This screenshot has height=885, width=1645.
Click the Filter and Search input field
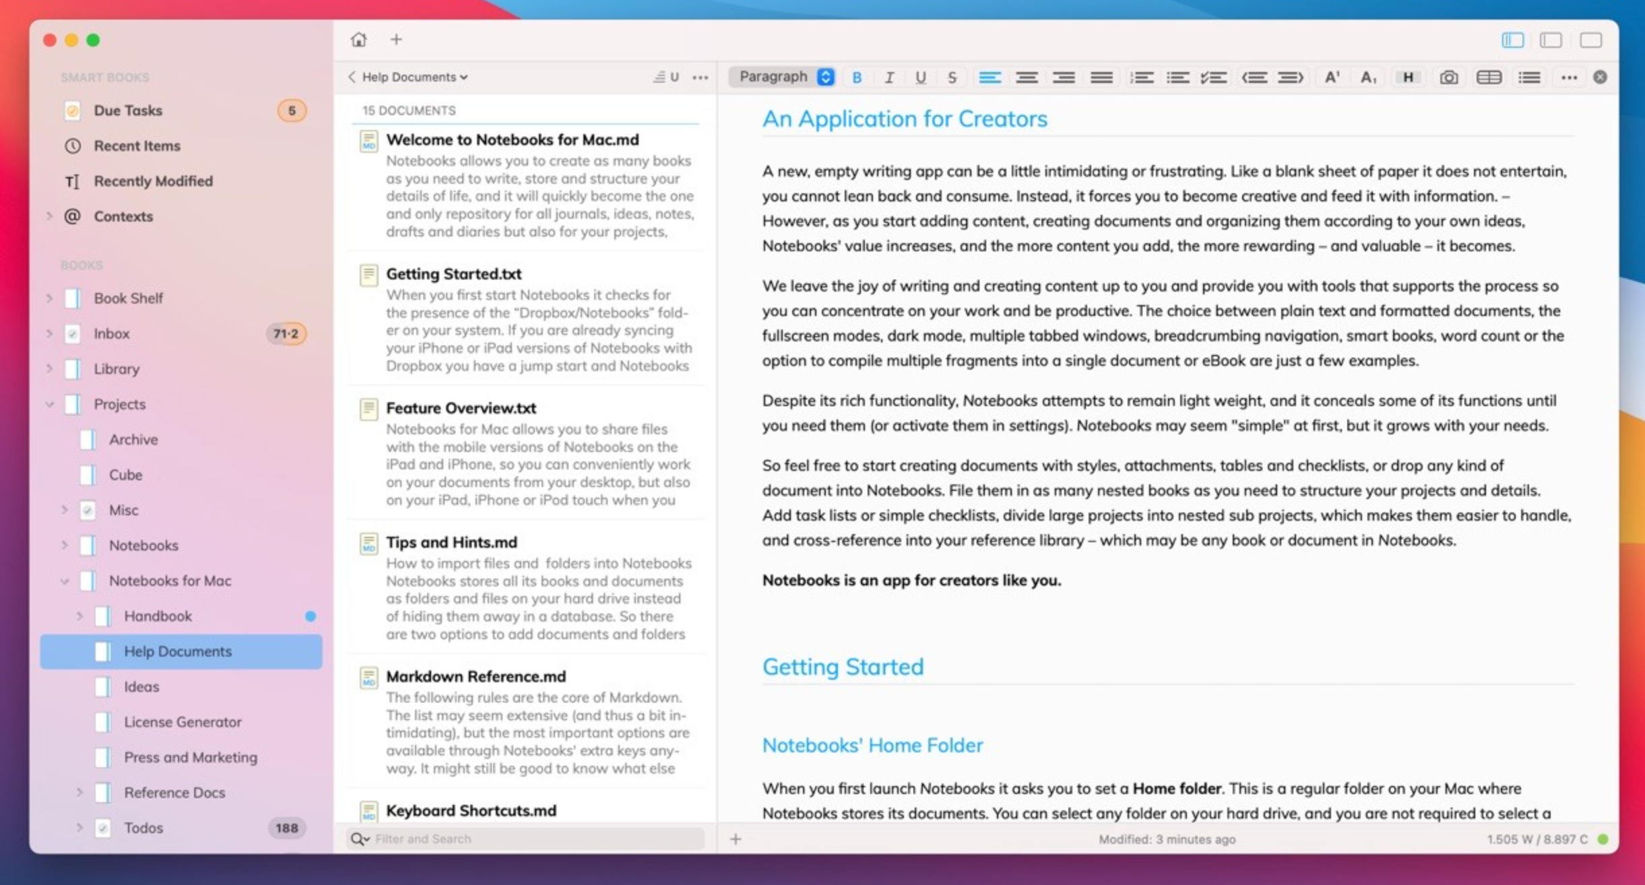[x=531, y=838]
